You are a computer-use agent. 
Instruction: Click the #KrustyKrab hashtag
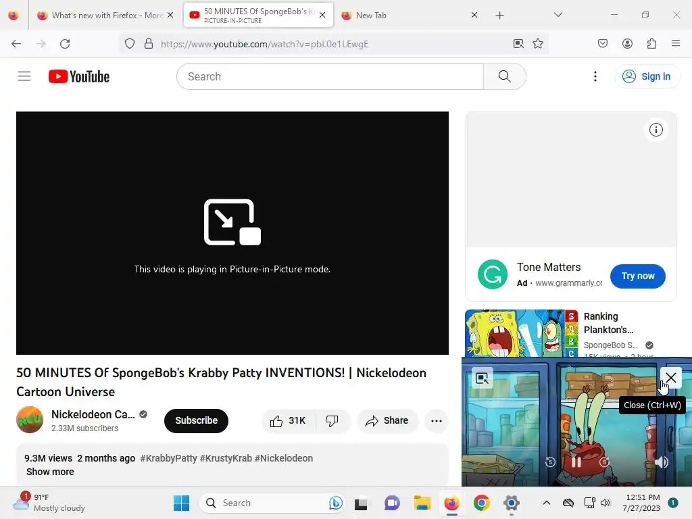pos(226,458)
